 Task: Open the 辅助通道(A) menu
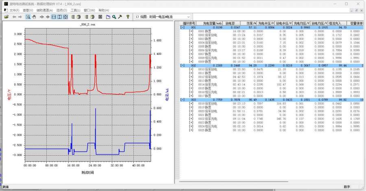[44, 10]
